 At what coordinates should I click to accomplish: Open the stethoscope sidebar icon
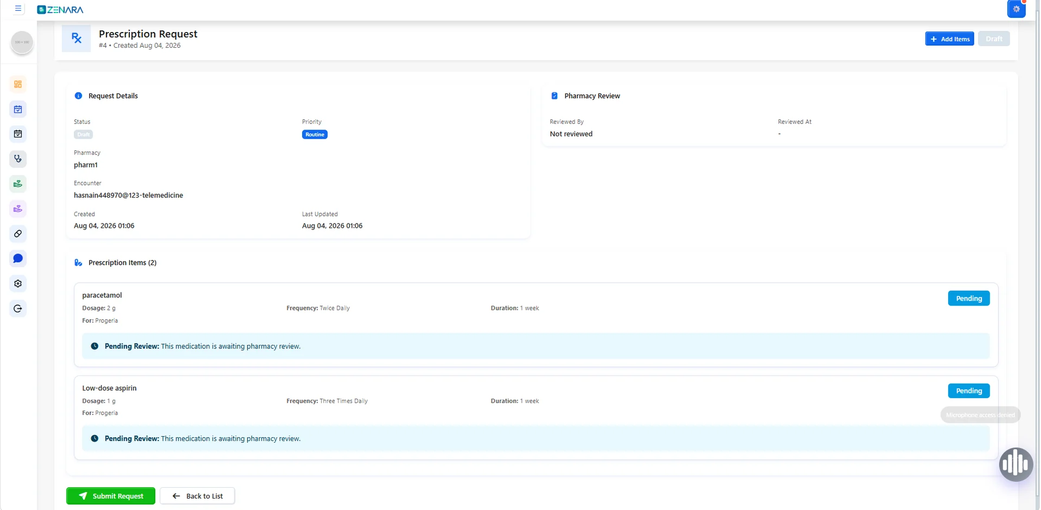[x=18, y=159]
